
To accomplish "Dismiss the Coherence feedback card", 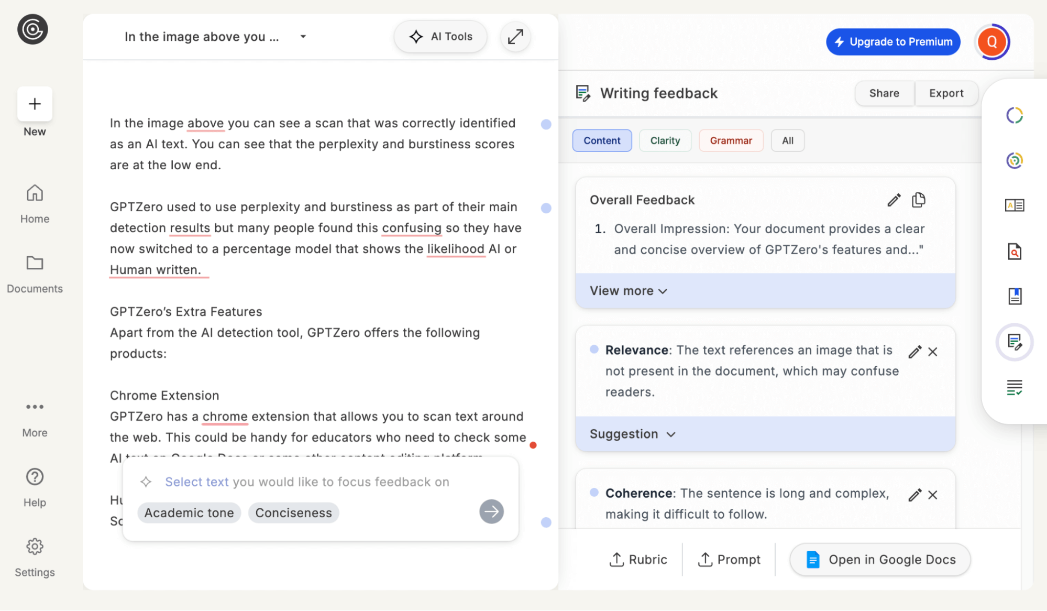I will point(932,495).
